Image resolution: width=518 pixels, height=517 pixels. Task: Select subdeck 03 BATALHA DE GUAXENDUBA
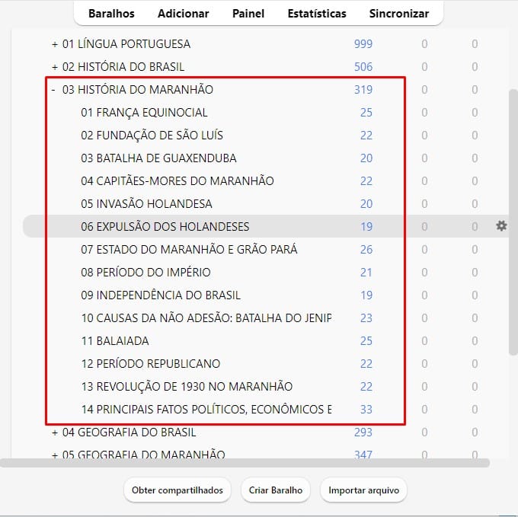pos(158,158)
